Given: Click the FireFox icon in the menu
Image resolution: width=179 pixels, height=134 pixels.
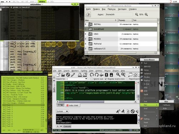Looking at the screenshot, I should coord(142,80).
